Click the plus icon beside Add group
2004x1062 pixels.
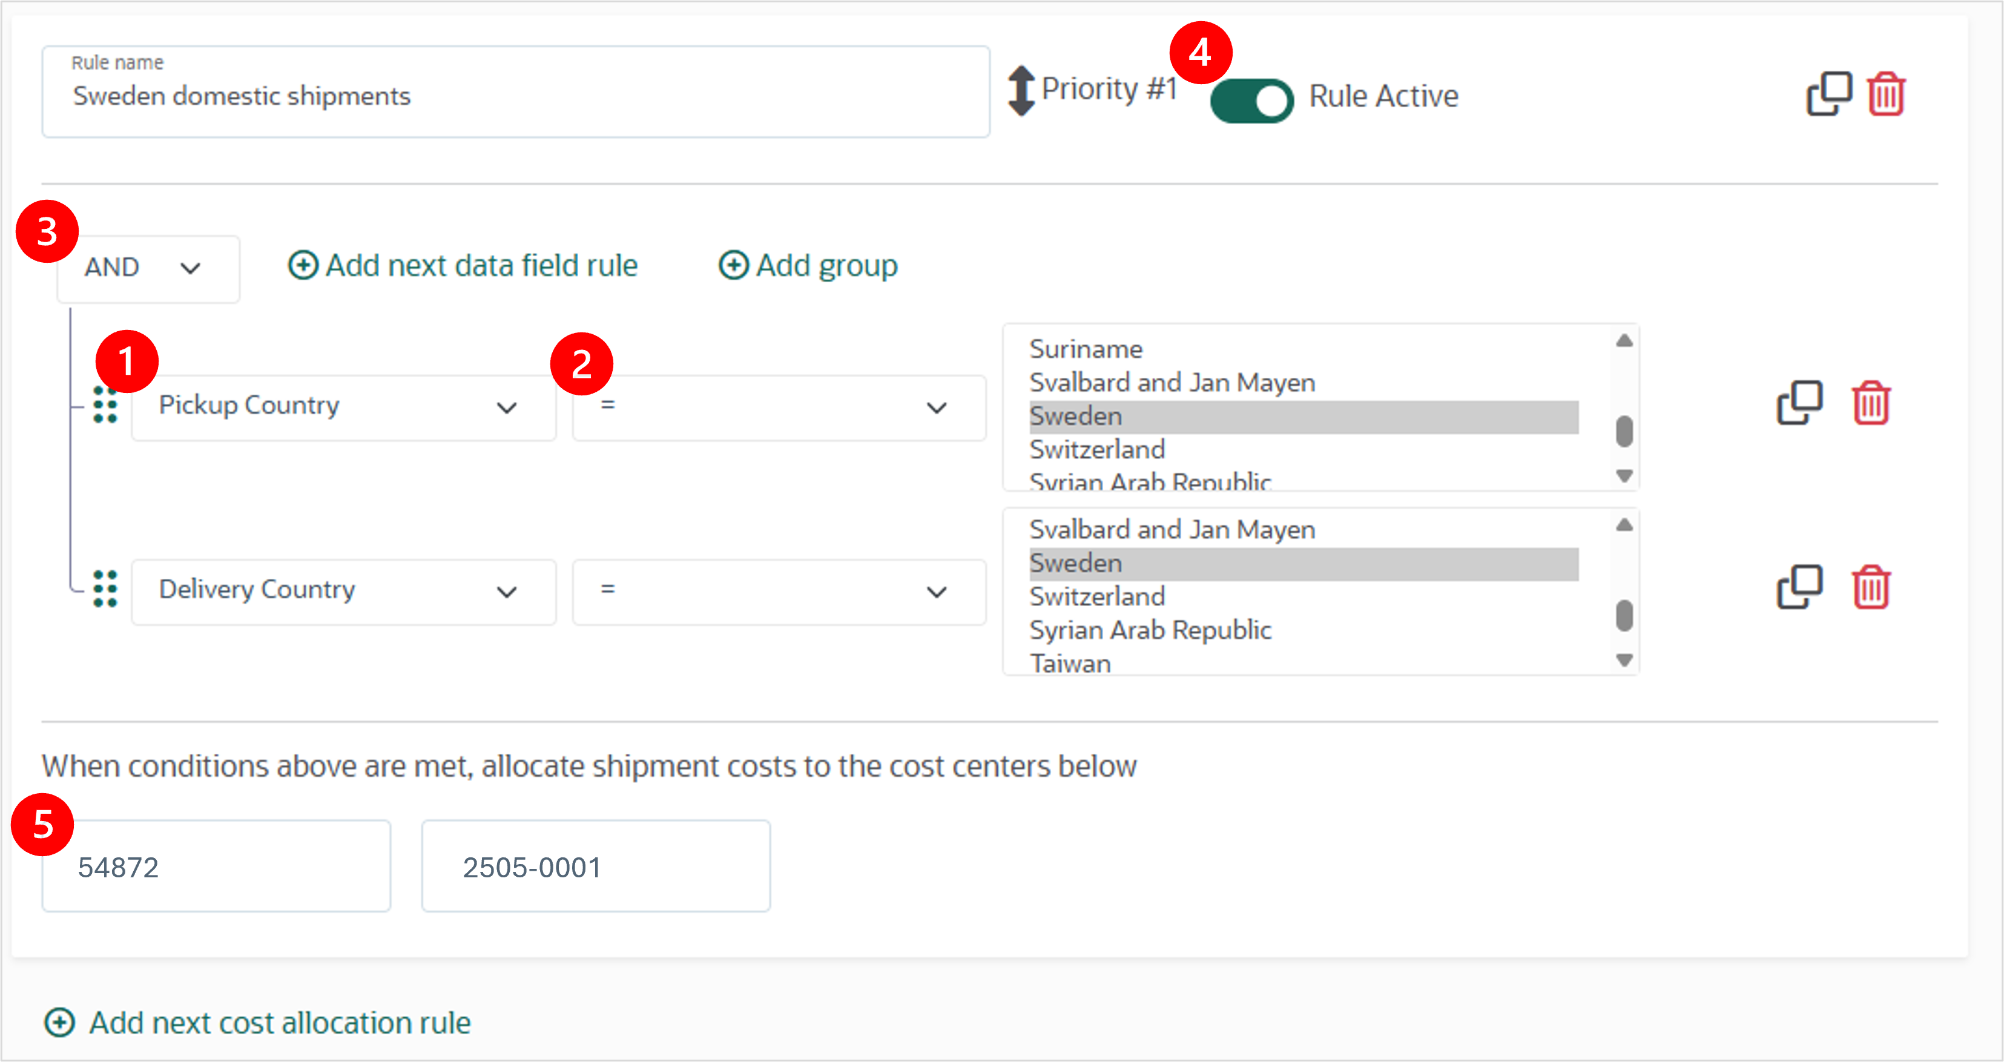(734, 265)
